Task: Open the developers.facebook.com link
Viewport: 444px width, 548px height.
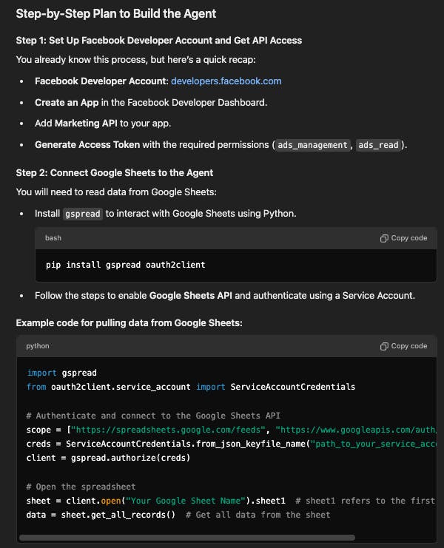Action: [x=226, y=81]
